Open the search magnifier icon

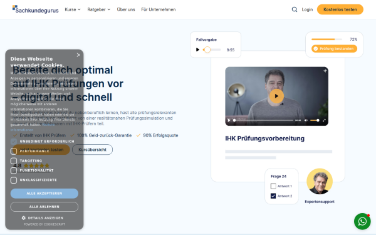coord(295,9)
